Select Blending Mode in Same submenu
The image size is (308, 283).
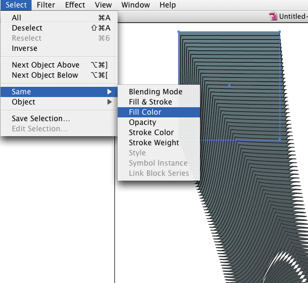coord(159,92)
